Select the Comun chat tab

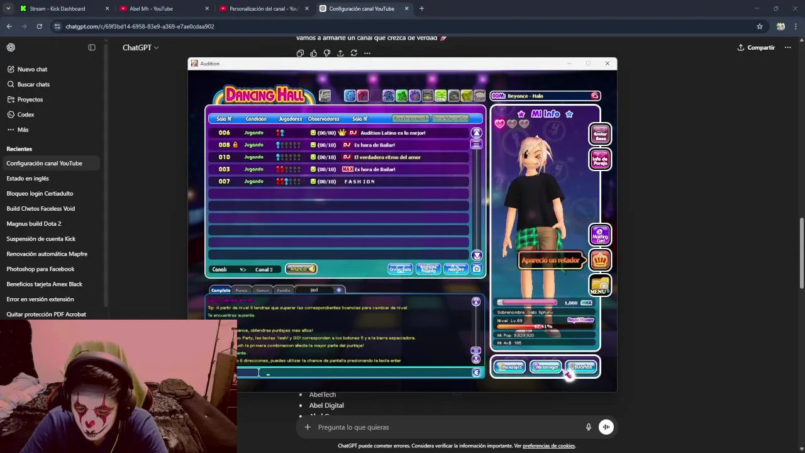pyautogui.click(x=262, y=290)
